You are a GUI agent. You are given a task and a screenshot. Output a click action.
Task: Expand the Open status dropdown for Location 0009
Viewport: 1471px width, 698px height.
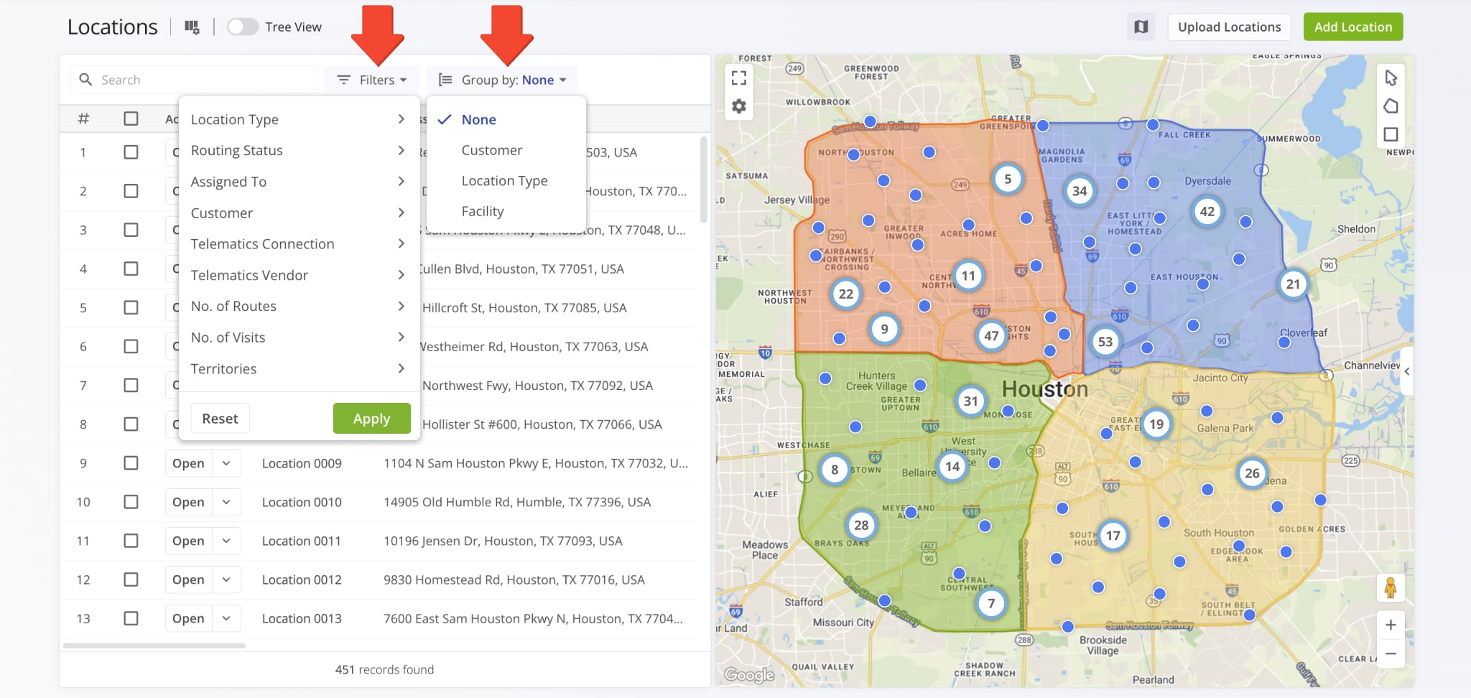pyautogui.click(x=226, y=463)
